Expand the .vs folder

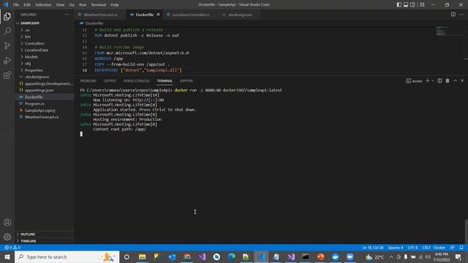pyautogui.click(x=45, y=30)
